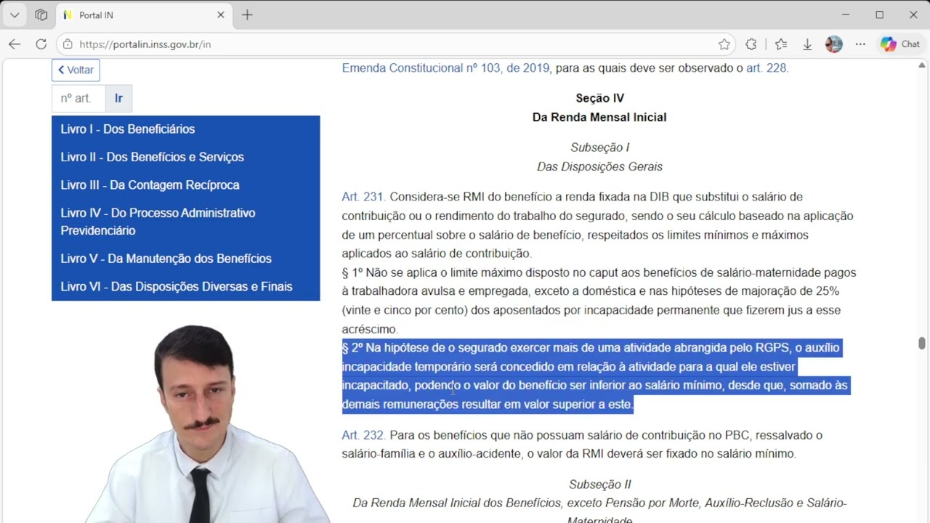Open the browser extensions icon
The height and width of the screenshot is (523, 930).
tap(751, 44)
